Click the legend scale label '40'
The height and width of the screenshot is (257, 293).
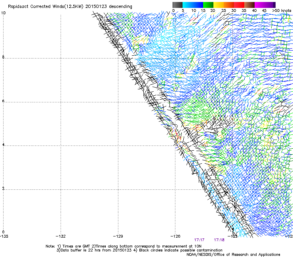pyautogui.click(x=254, y=11)
